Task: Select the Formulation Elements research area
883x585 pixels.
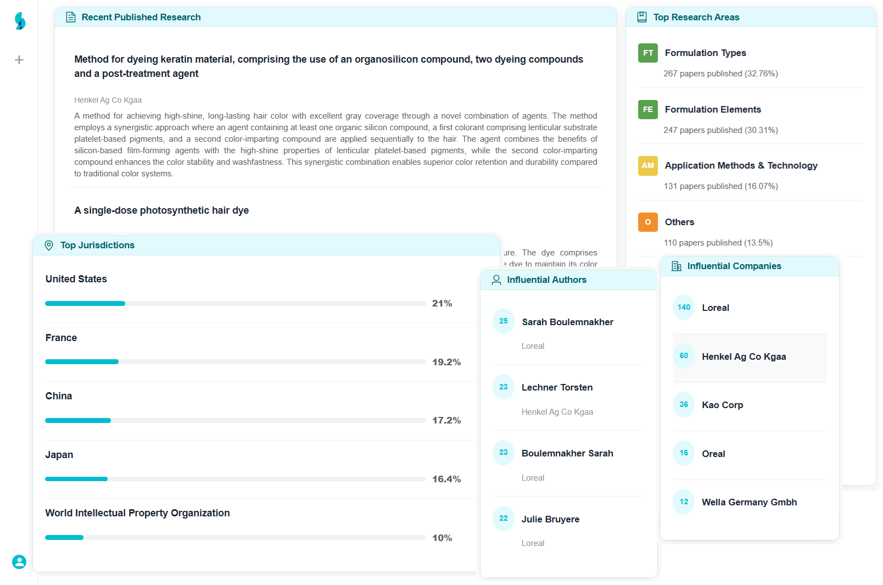Action: [x=712, y=110]
